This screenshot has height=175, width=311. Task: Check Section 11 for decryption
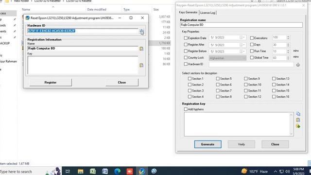pyautogui.click(x=246, y=91)
